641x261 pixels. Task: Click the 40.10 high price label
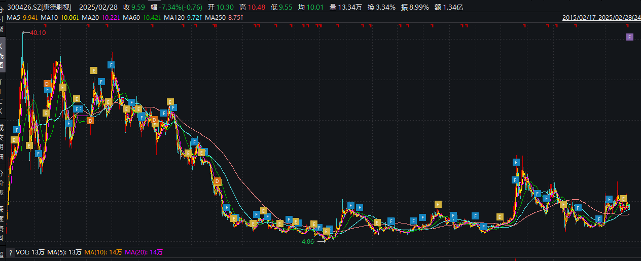point(38,33)
